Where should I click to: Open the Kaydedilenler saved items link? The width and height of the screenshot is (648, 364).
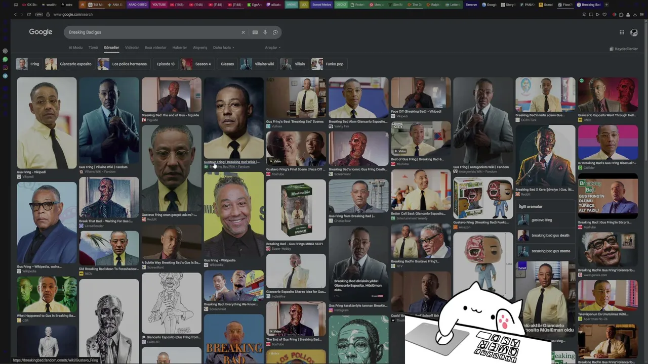pyautogui.click(x=623, y=49)
